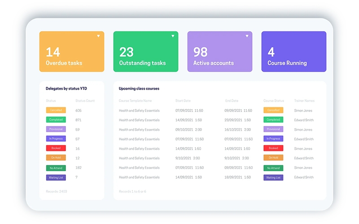The image size is (359, 224).
Task: Open the Outstanding tasks card dropdown arrow
Action: [x=173, y=36]
